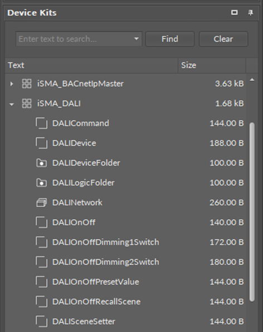Click the DALILogicFolder folder icon
Image resolution: width=263 pixels, height=332 pixels.
pyautogui.click(x=41, y=183)
